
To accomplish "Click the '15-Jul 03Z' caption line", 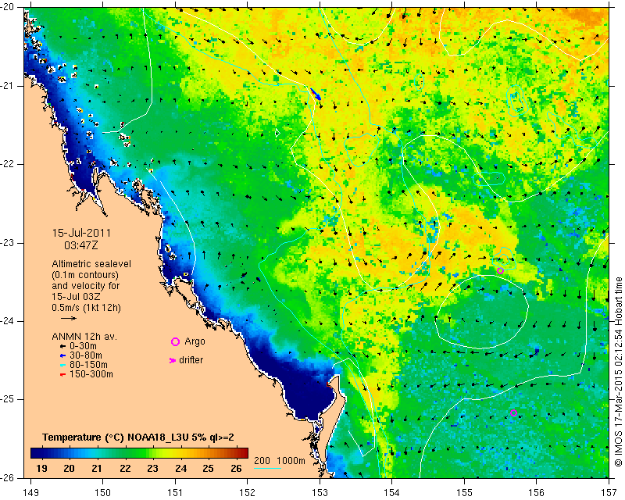I will click(x=76, y=297).
